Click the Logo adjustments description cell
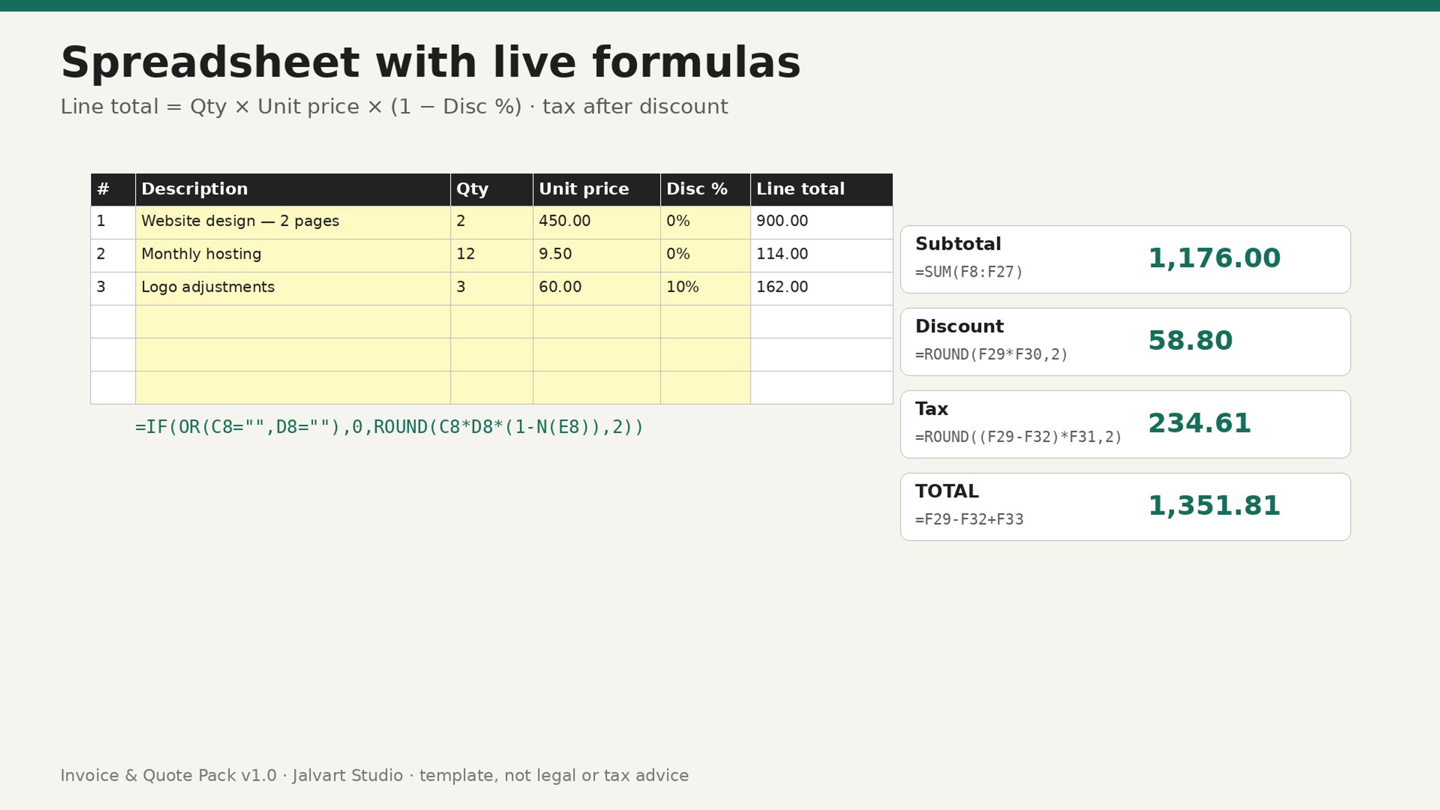Image resolution: width=1440 pixels, height=810 pixels. coord(292,289)
